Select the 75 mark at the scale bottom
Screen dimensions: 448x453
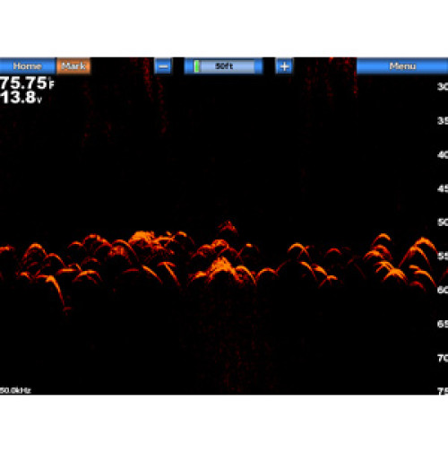[443, 391]
